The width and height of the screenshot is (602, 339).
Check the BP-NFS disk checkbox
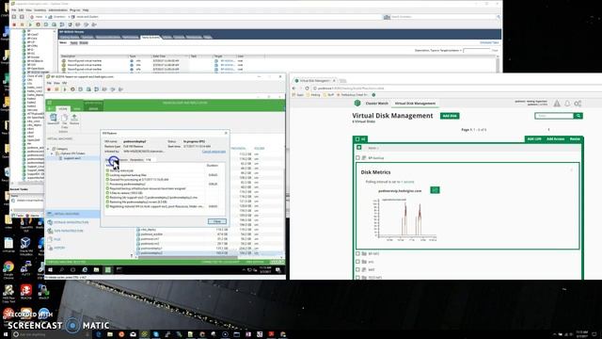[357, 253]
